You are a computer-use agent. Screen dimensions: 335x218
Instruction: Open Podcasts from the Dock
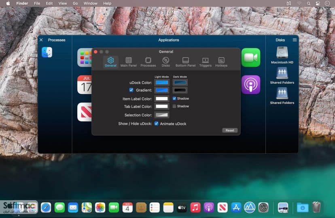pos(209,208)
